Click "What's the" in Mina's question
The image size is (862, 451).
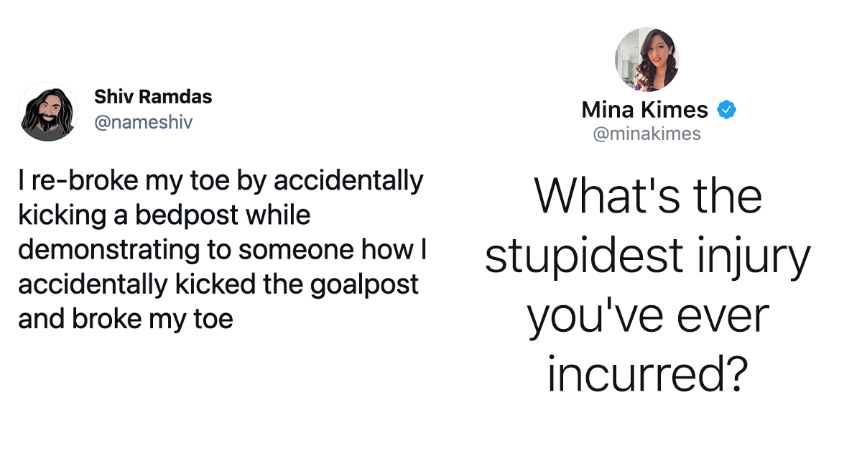tap(646, 195)
